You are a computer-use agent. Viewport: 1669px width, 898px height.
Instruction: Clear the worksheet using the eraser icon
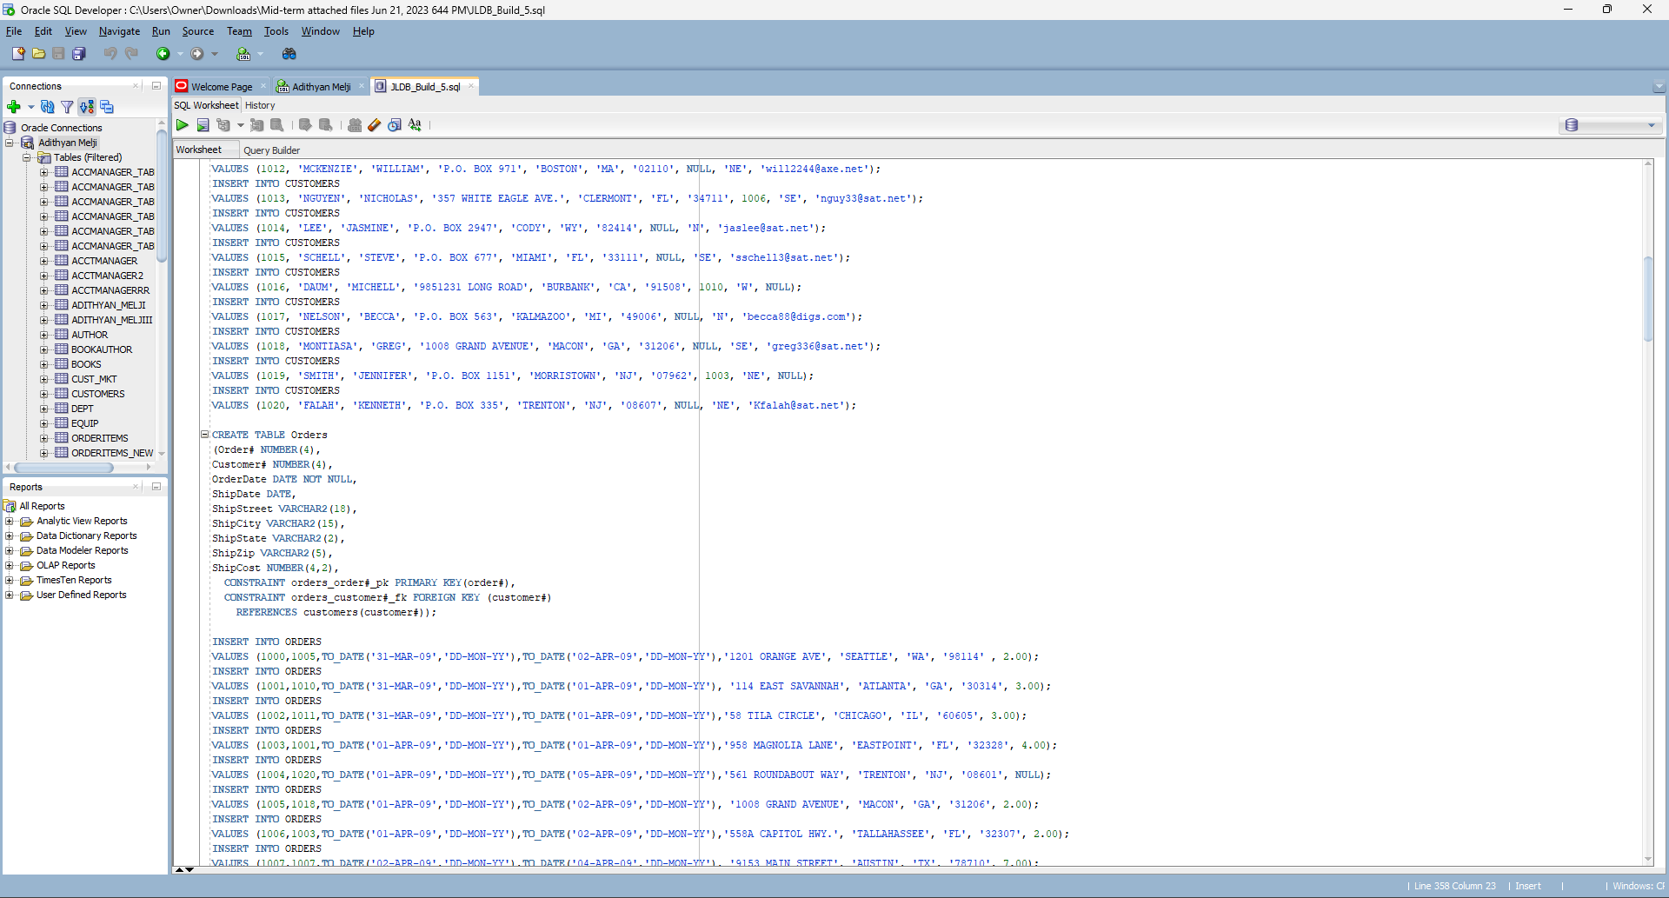[x=374, y=125]
